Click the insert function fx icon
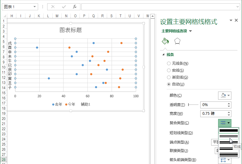The image size is (242, 164). [75, 7]
